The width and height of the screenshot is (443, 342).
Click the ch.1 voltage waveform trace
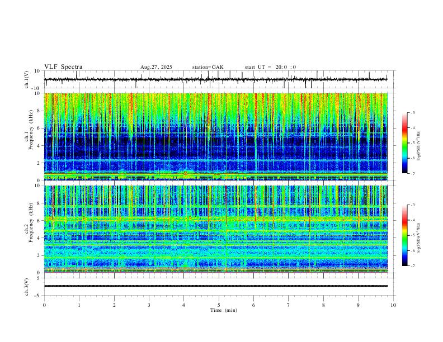215,79
